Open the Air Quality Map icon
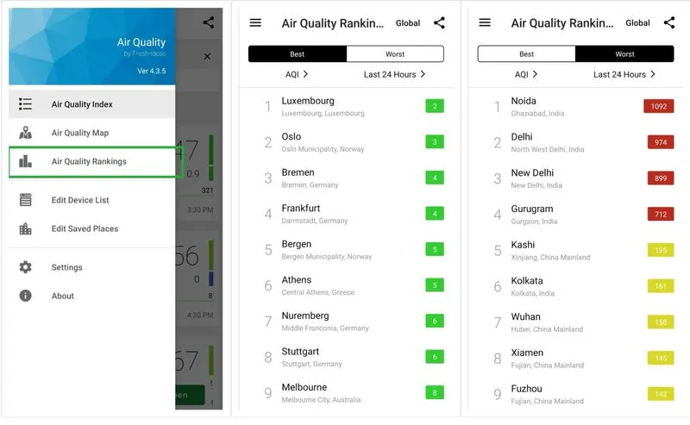Screen dimensions: 690x425 25,133
